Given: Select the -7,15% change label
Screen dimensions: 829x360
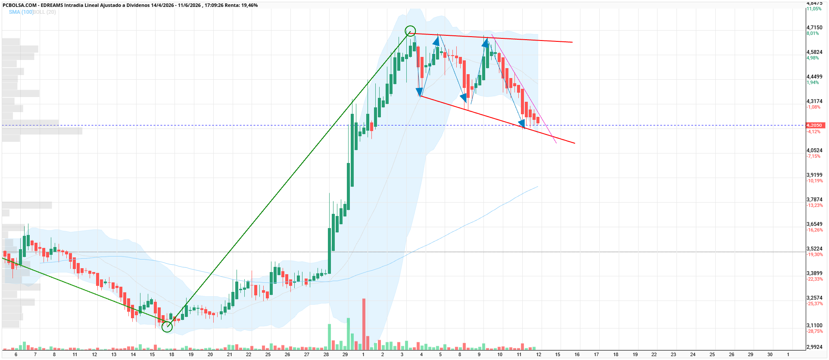Looking at the screenshot, I should (813, 156).
